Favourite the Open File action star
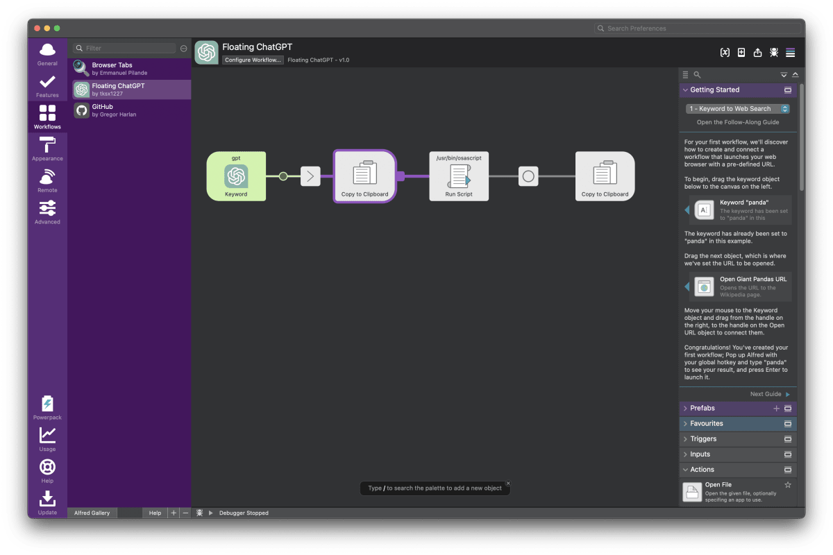 (x=788, y=485)
